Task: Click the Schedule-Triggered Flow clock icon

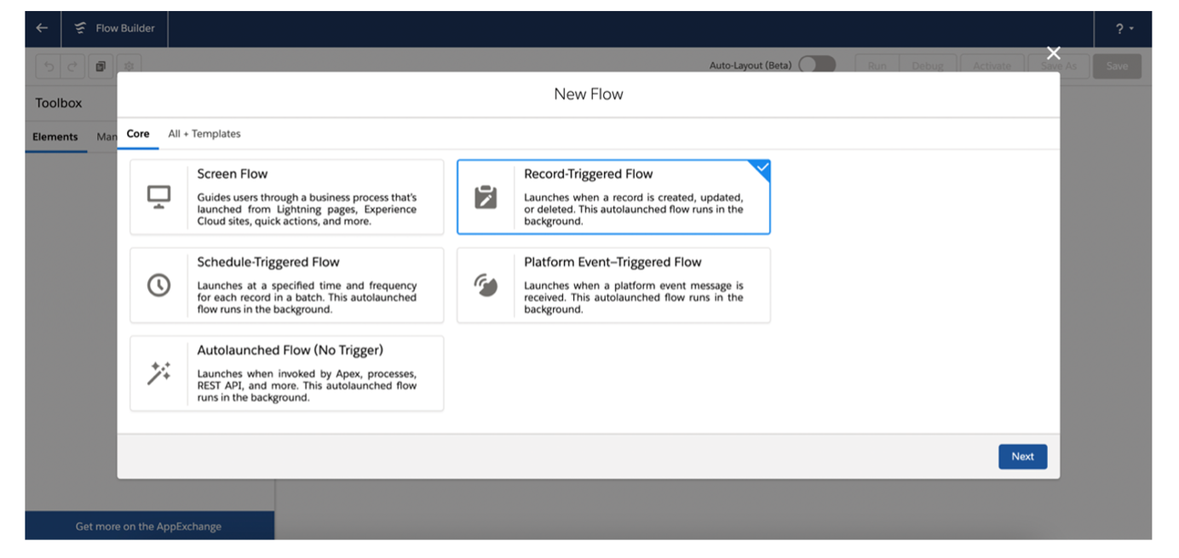Action: click(x=158, y=284)
